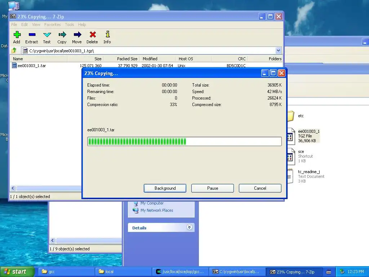The width and height of the screenshot is (369, 277).
Task: Expand the Details panel chevron
Action: pos(190,227)
